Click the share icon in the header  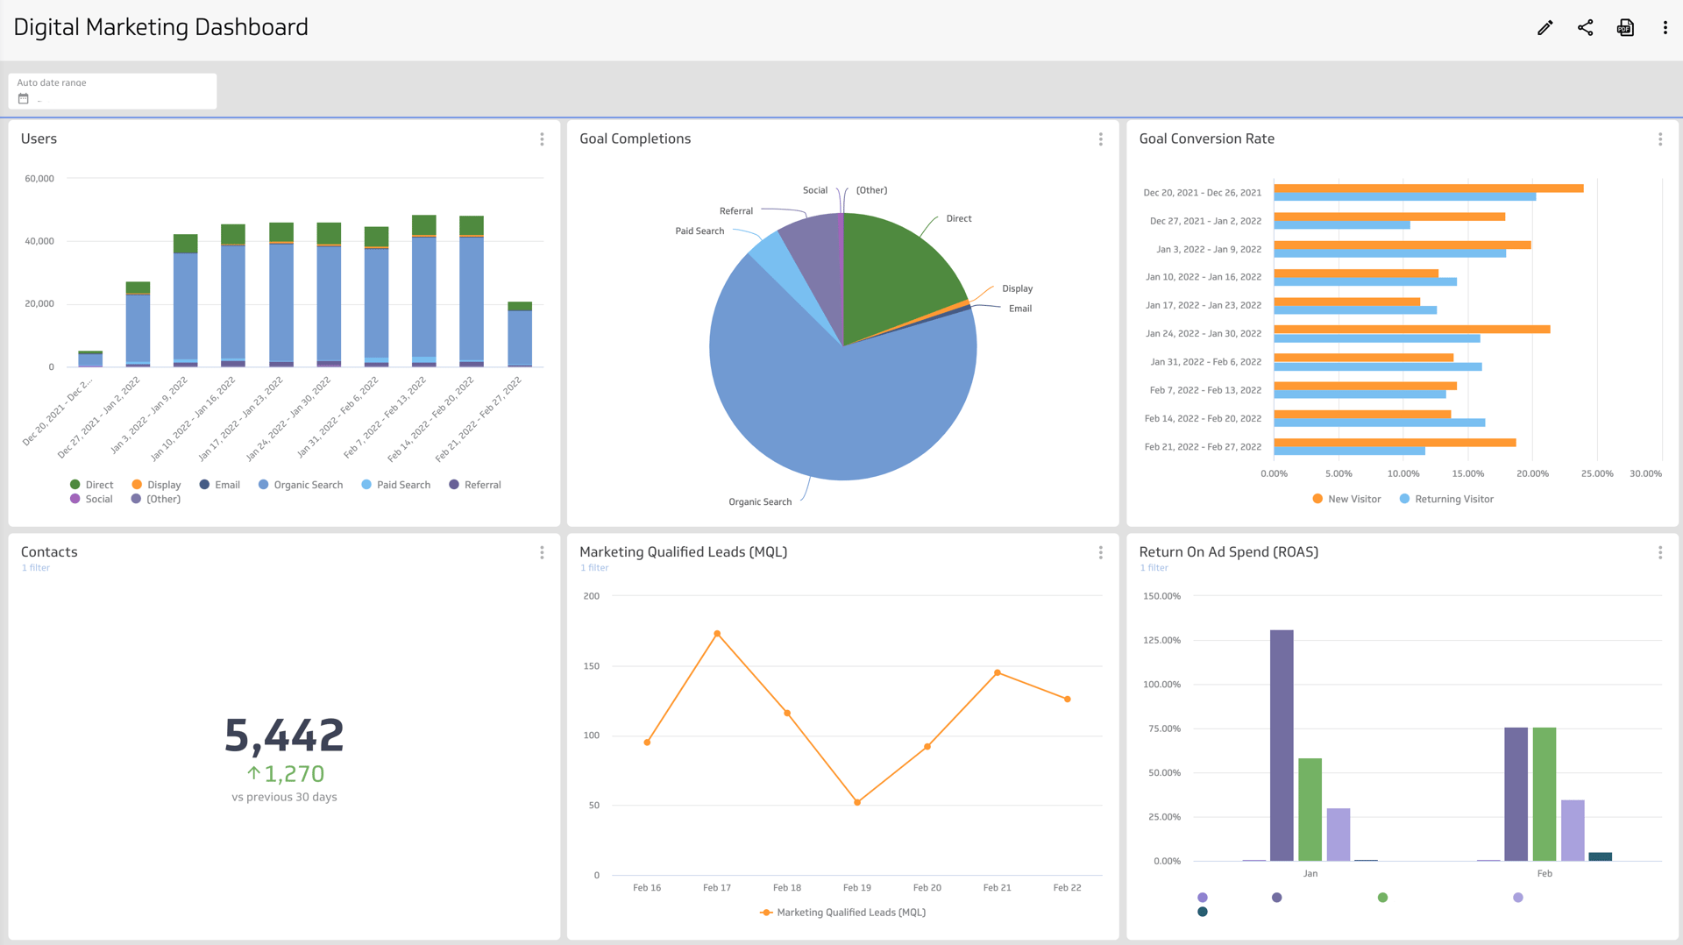pos(1585,27)
